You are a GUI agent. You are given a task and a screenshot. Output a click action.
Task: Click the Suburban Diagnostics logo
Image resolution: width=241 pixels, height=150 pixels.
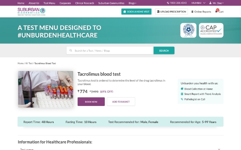(x=31, y=11)
